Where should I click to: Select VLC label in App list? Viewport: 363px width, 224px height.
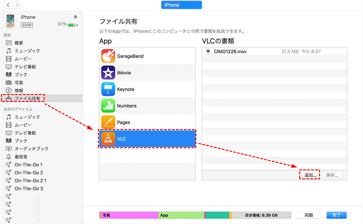pyautogui.click(x=121, y=139)
